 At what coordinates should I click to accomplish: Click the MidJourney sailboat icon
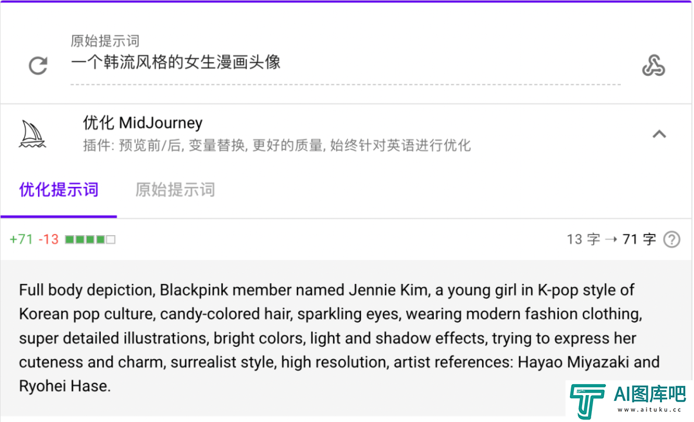(32, 134)
